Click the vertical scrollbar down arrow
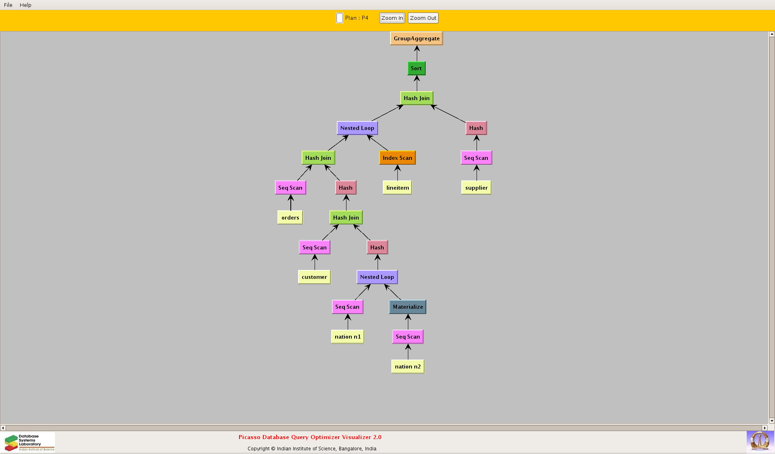The height and width of the screenshot is (454, 775). 772,421
